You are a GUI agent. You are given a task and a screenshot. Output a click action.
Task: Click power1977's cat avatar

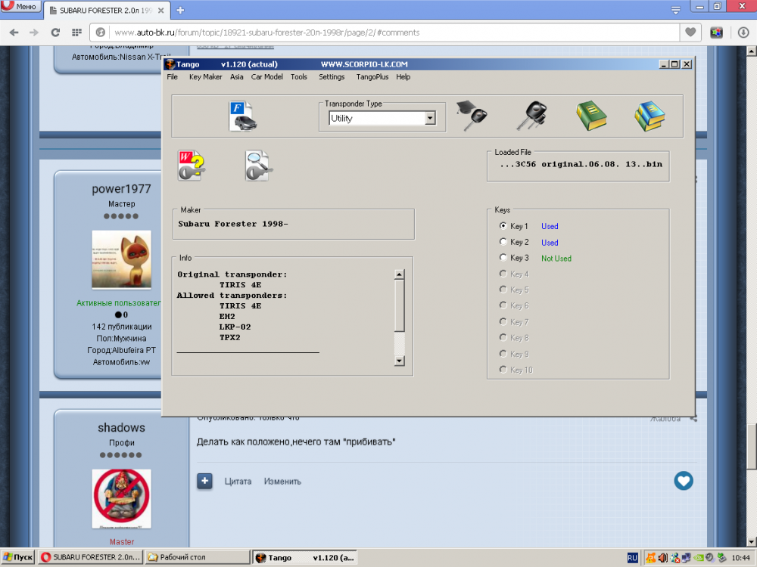(122, 259)
